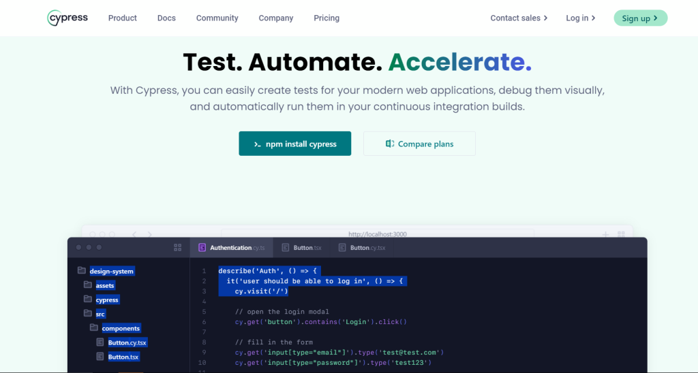The image size is (698, 373).
Task: Select the src folder
Action: [x=100, y=314]
